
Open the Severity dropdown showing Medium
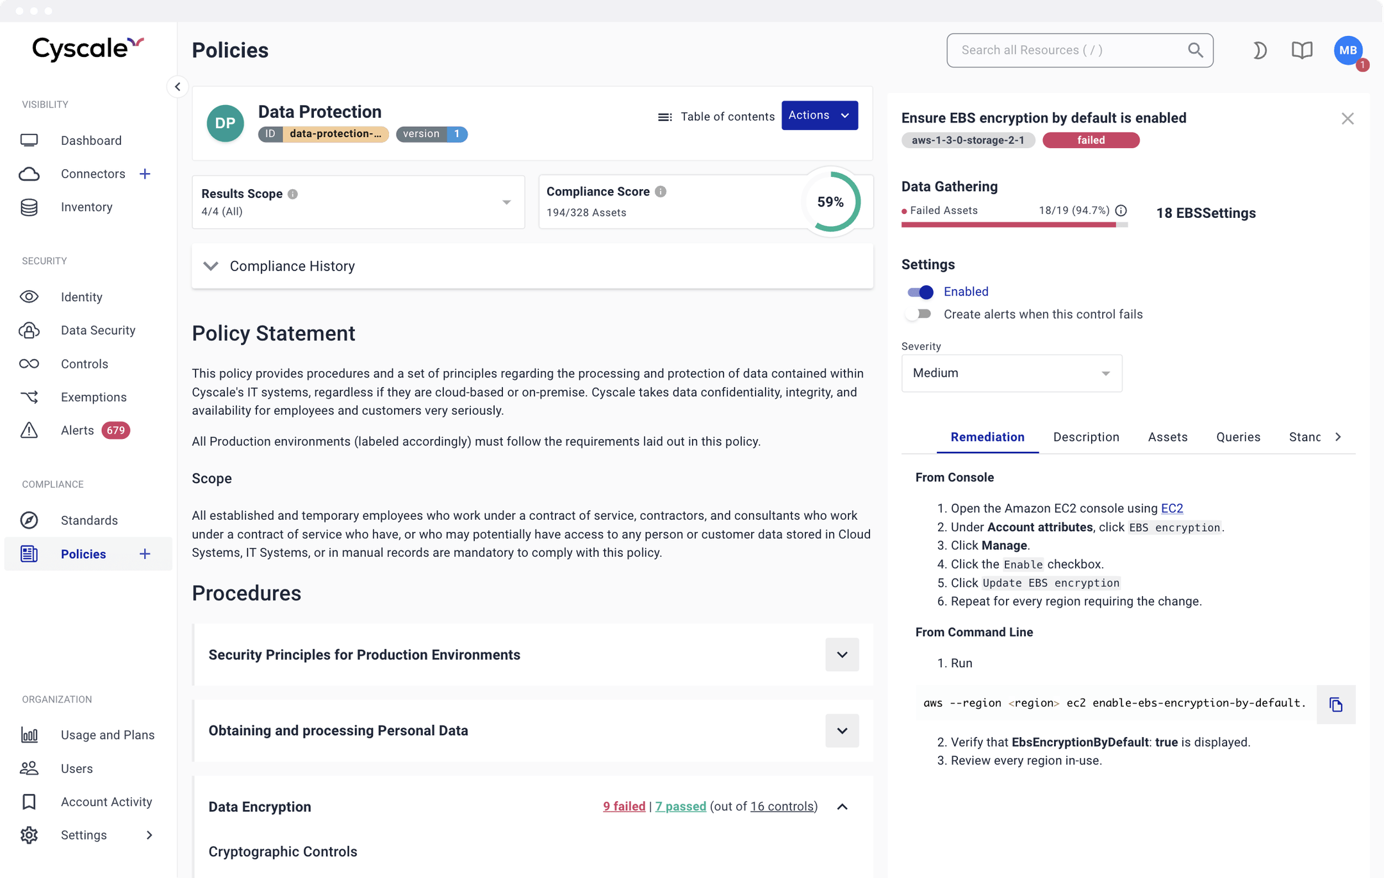(x=1010, y=373)
